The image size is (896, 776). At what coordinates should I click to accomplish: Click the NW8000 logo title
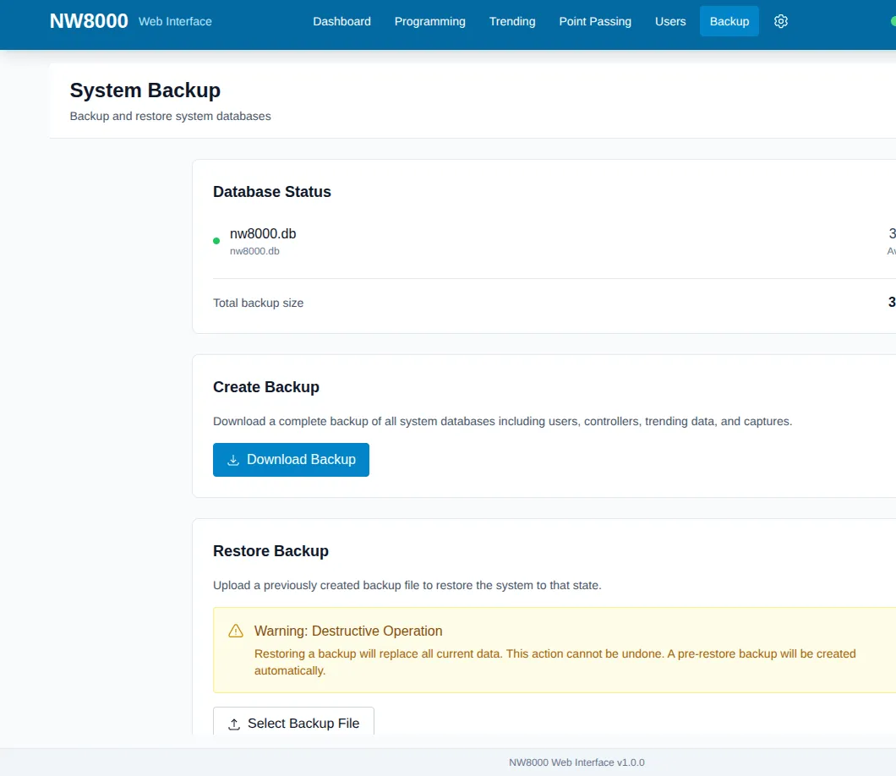click(x=89, y=21)
